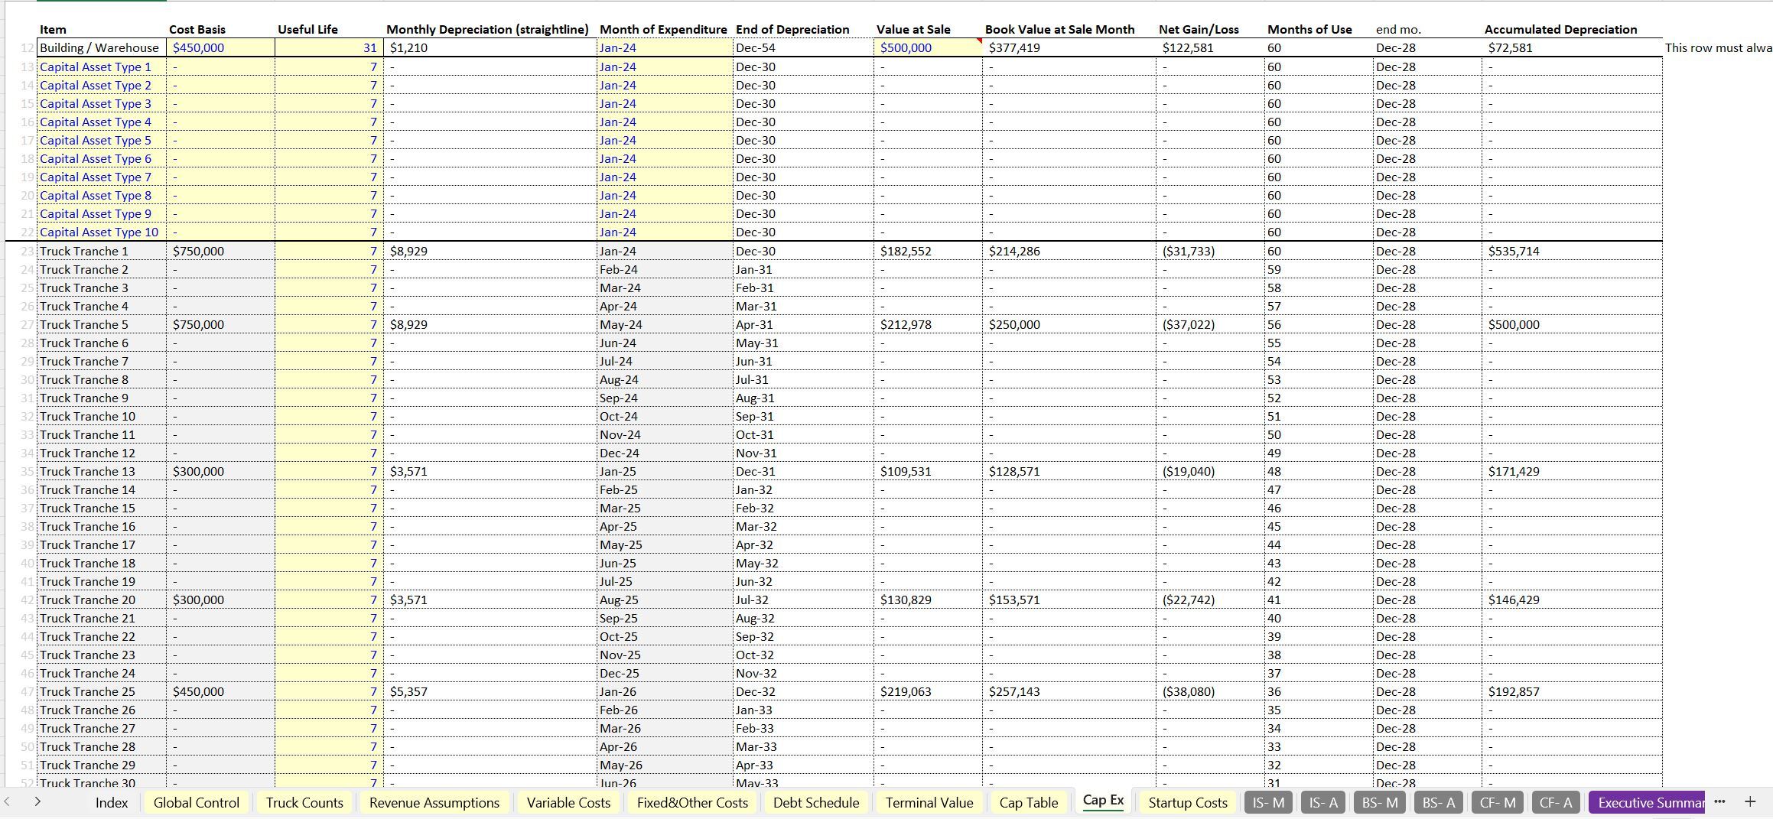Show more sheet tabs via ellipsis
Screen dimensions: 1773x819
(1720, 801)
